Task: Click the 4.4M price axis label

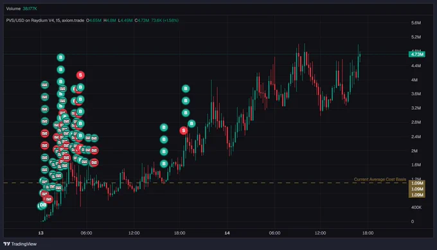Action: point(416,66)
